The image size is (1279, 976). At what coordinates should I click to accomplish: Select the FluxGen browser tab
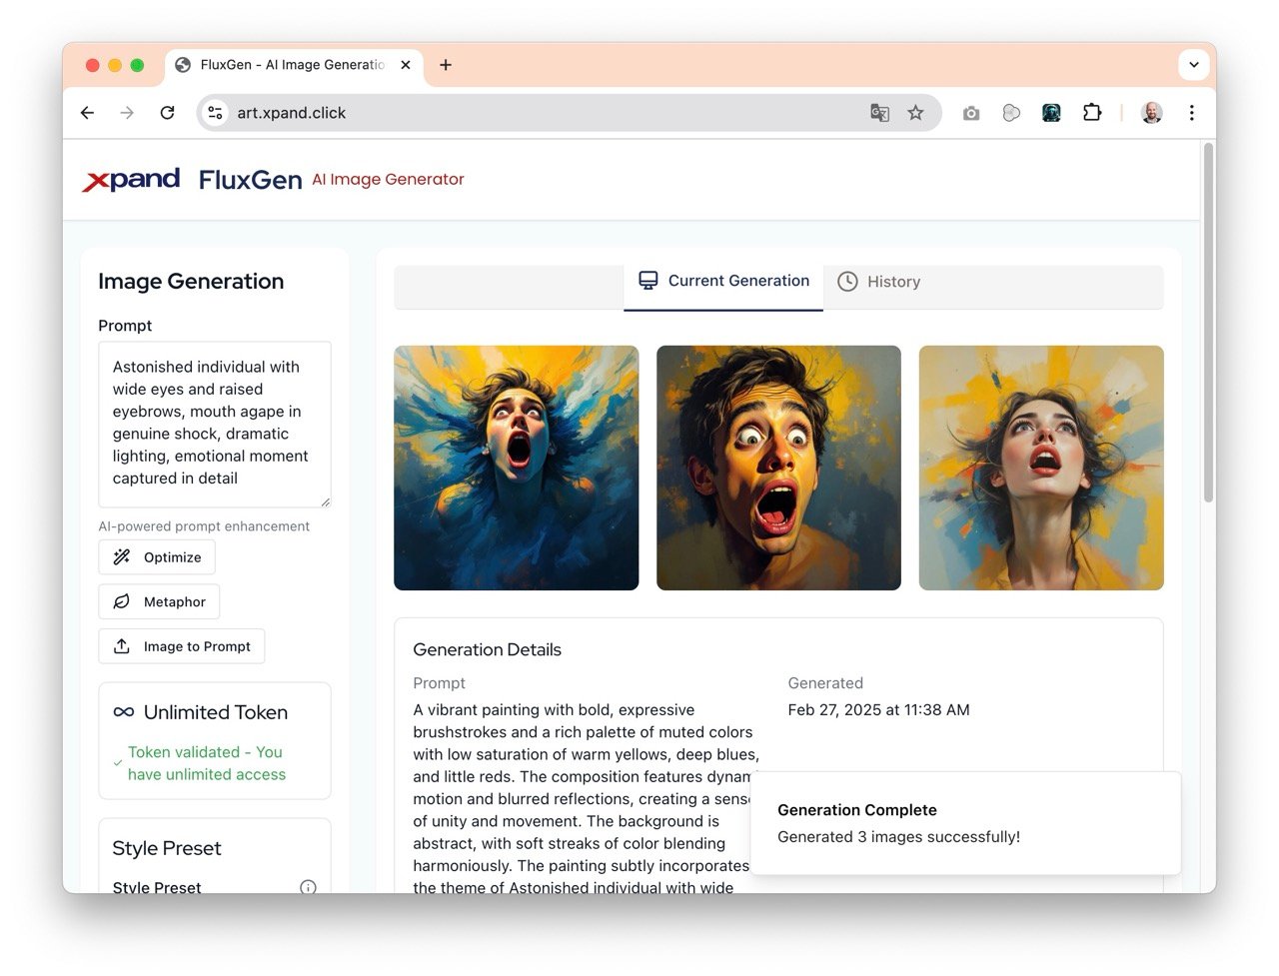point(292,65)
